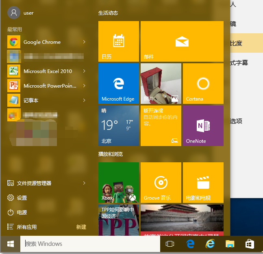Expand Microsoft Excel 2010 jump list arrow
The image size is (263, 254).
tap(84, 71)
